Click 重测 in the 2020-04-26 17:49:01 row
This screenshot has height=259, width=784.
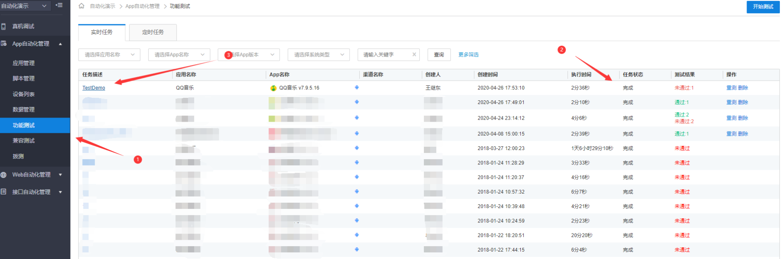(x=731, y=102)
